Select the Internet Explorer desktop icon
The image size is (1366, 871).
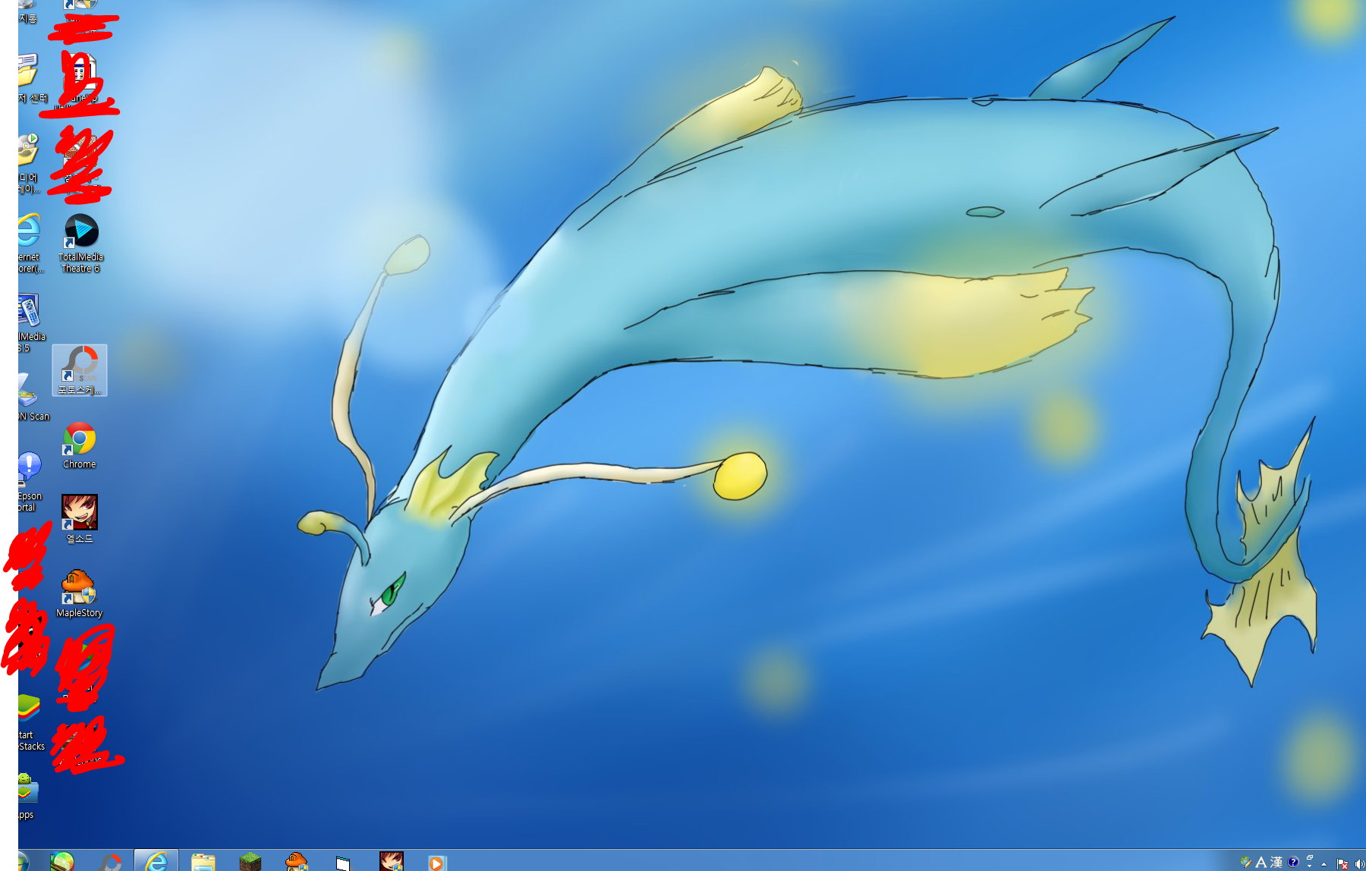(x=28, y=231)
